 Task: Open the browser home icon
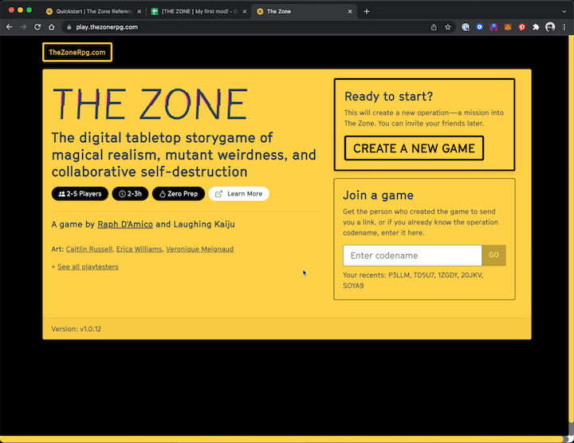52,27
